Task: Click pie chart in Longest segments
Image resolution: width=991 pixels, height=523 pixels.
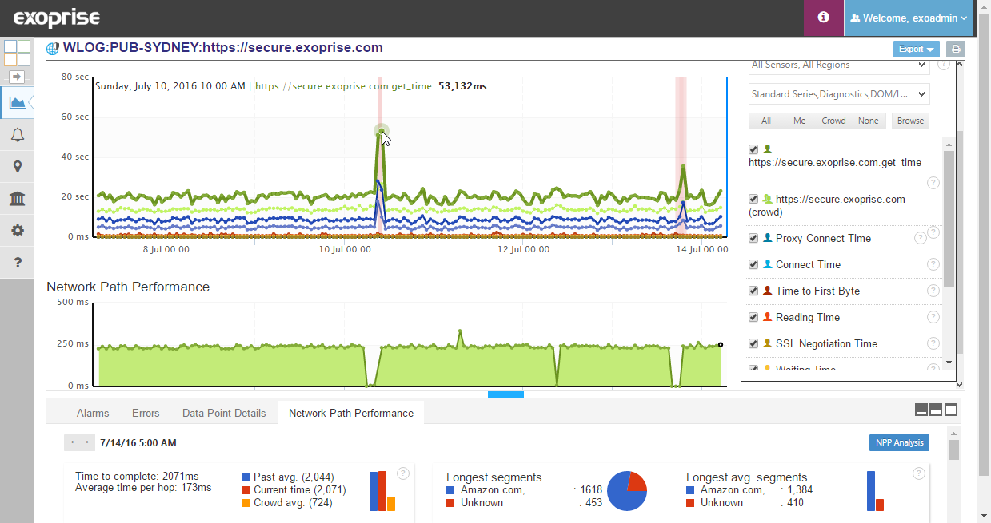Action: click(627, 490)
